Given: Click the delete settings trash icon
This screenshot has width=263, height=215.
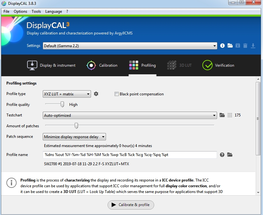Looking at the screenshot, I should (245, 46).
